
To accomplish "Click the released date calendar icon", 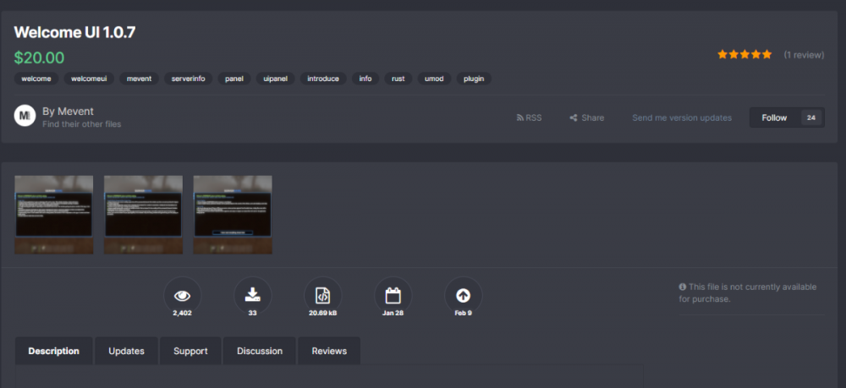I will [393, 296].
